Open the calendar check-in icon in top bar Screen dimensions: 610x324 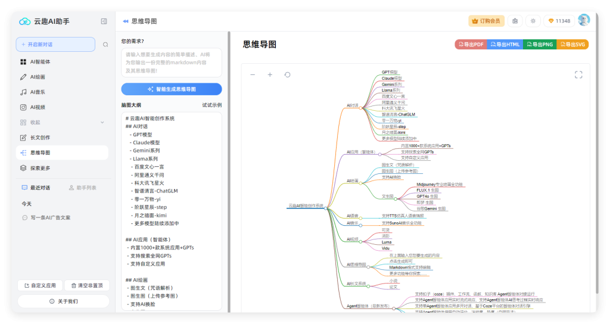(x=515, y=21)
